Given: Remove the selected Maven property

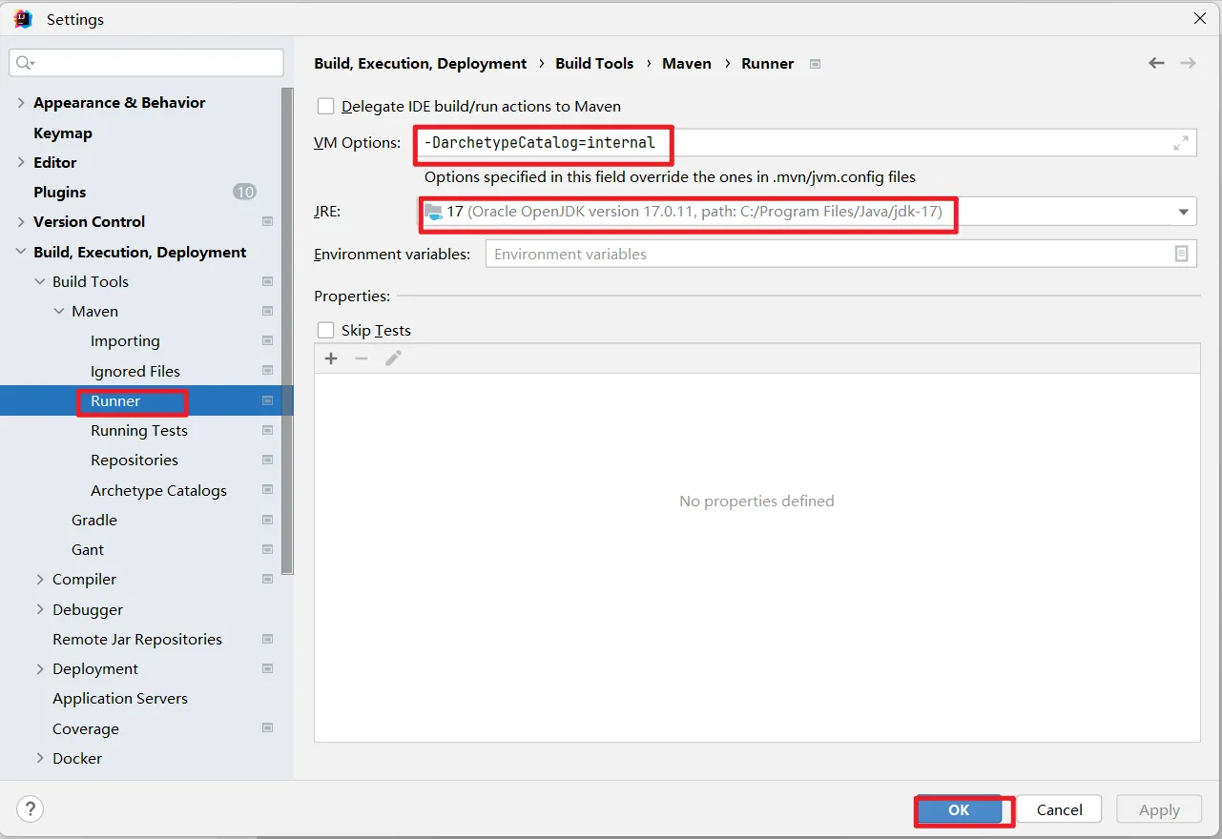Looking at the screenshot, I should tap(362, 358).
